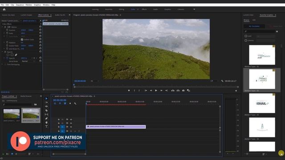Viewport: 285px width, 160px height.
Task: Select the Slip tool
Action: (x=46, y=115)
